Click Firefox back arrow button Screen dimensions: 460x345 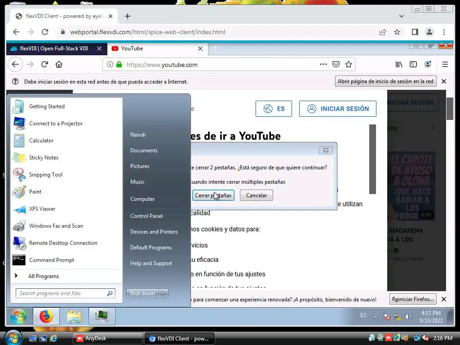tap(15, 65)
